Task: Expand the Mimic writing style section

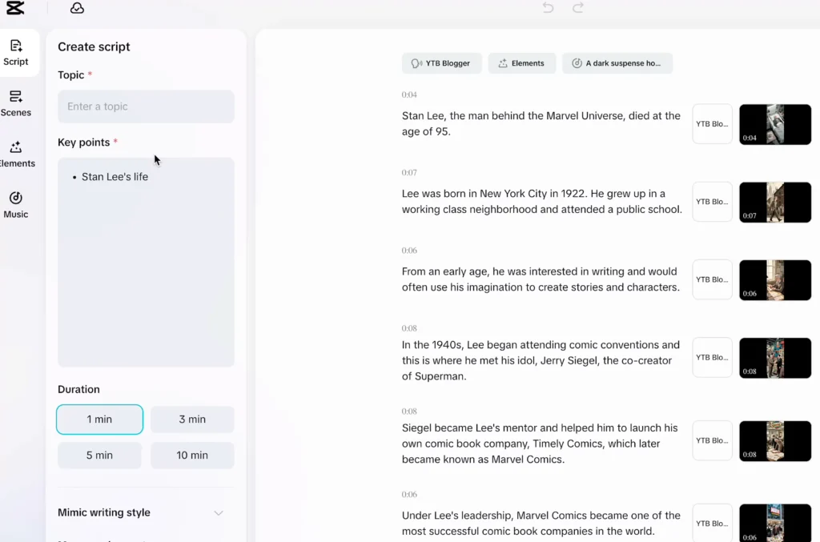Action: 141,512
